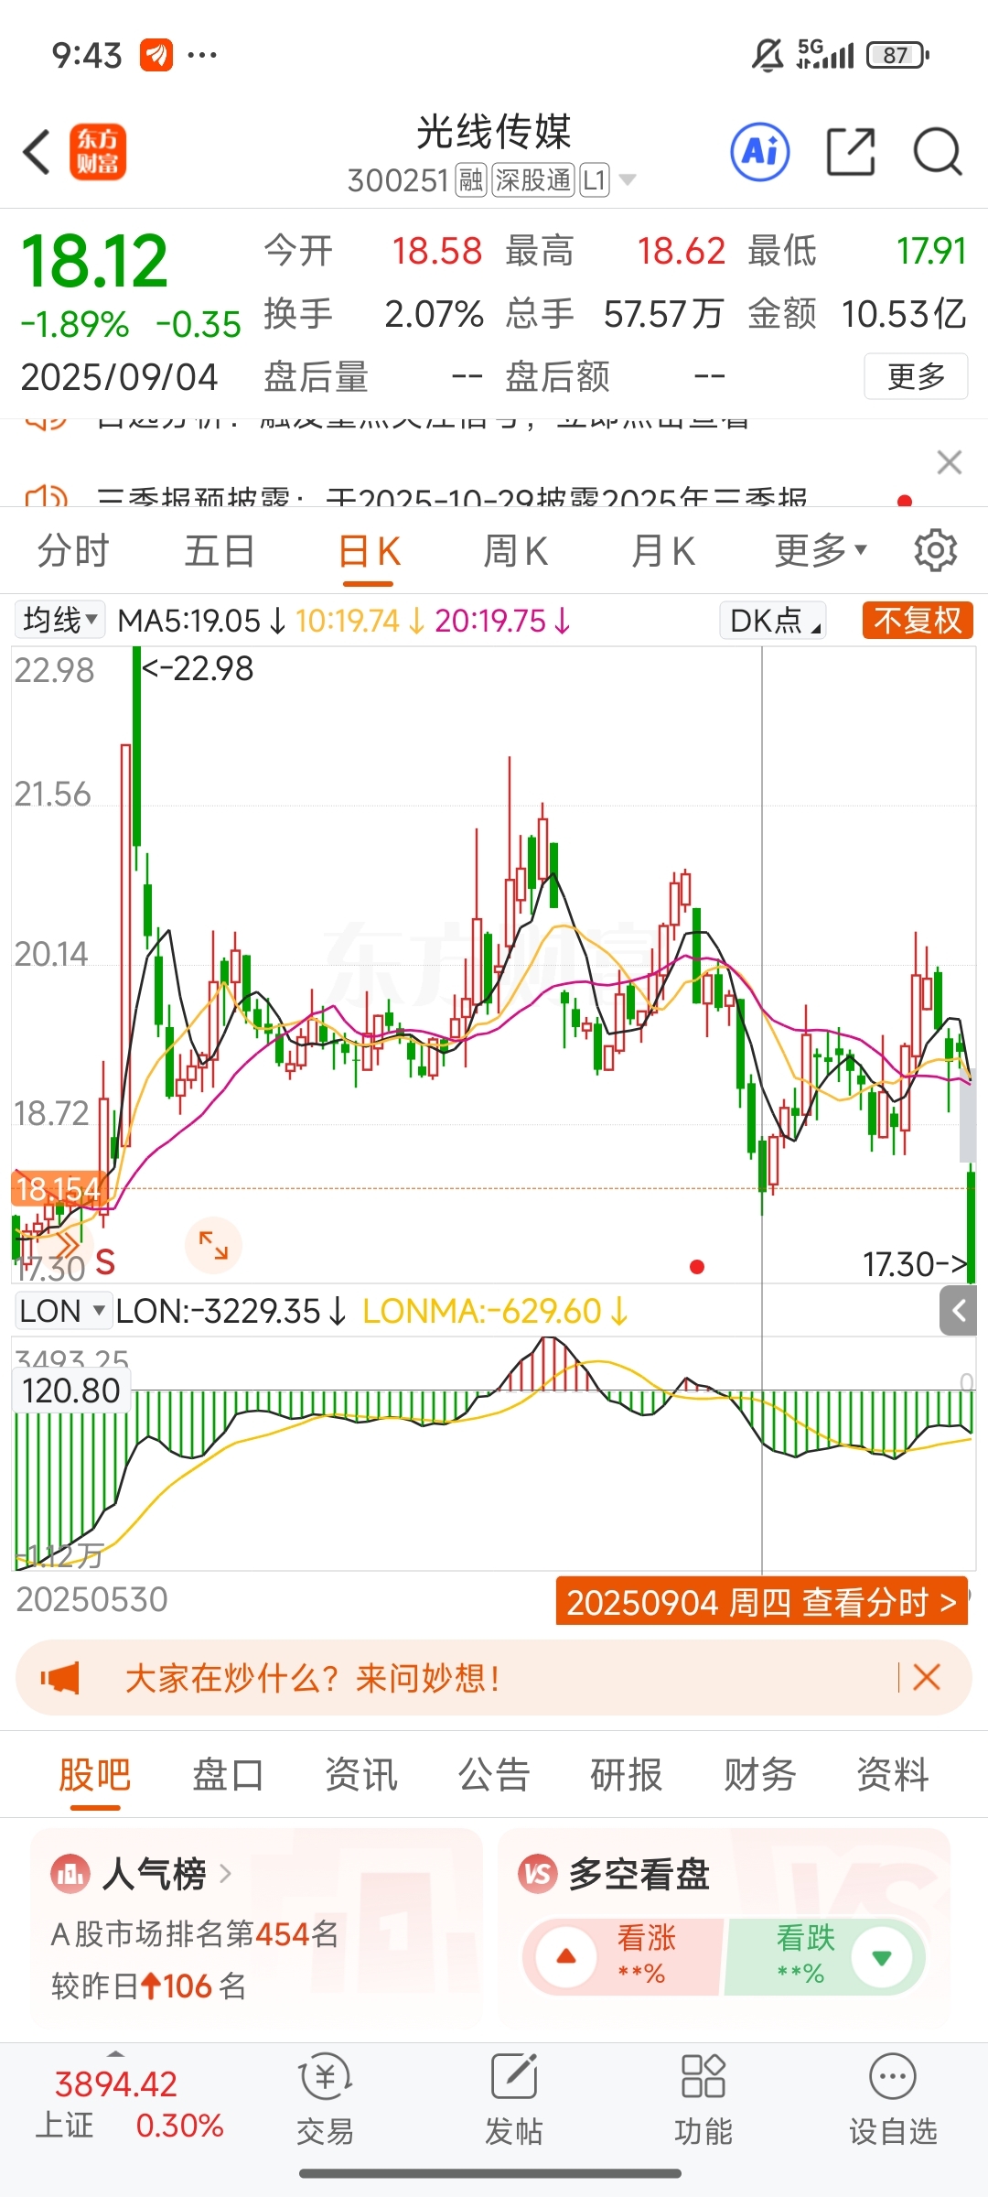Expand stock info dropdown triangle
988x2197 pixels.
pos(628,179)
